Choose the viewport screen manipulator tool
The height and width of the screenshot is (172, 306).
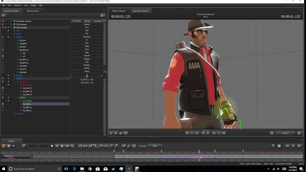pos(126,133)
